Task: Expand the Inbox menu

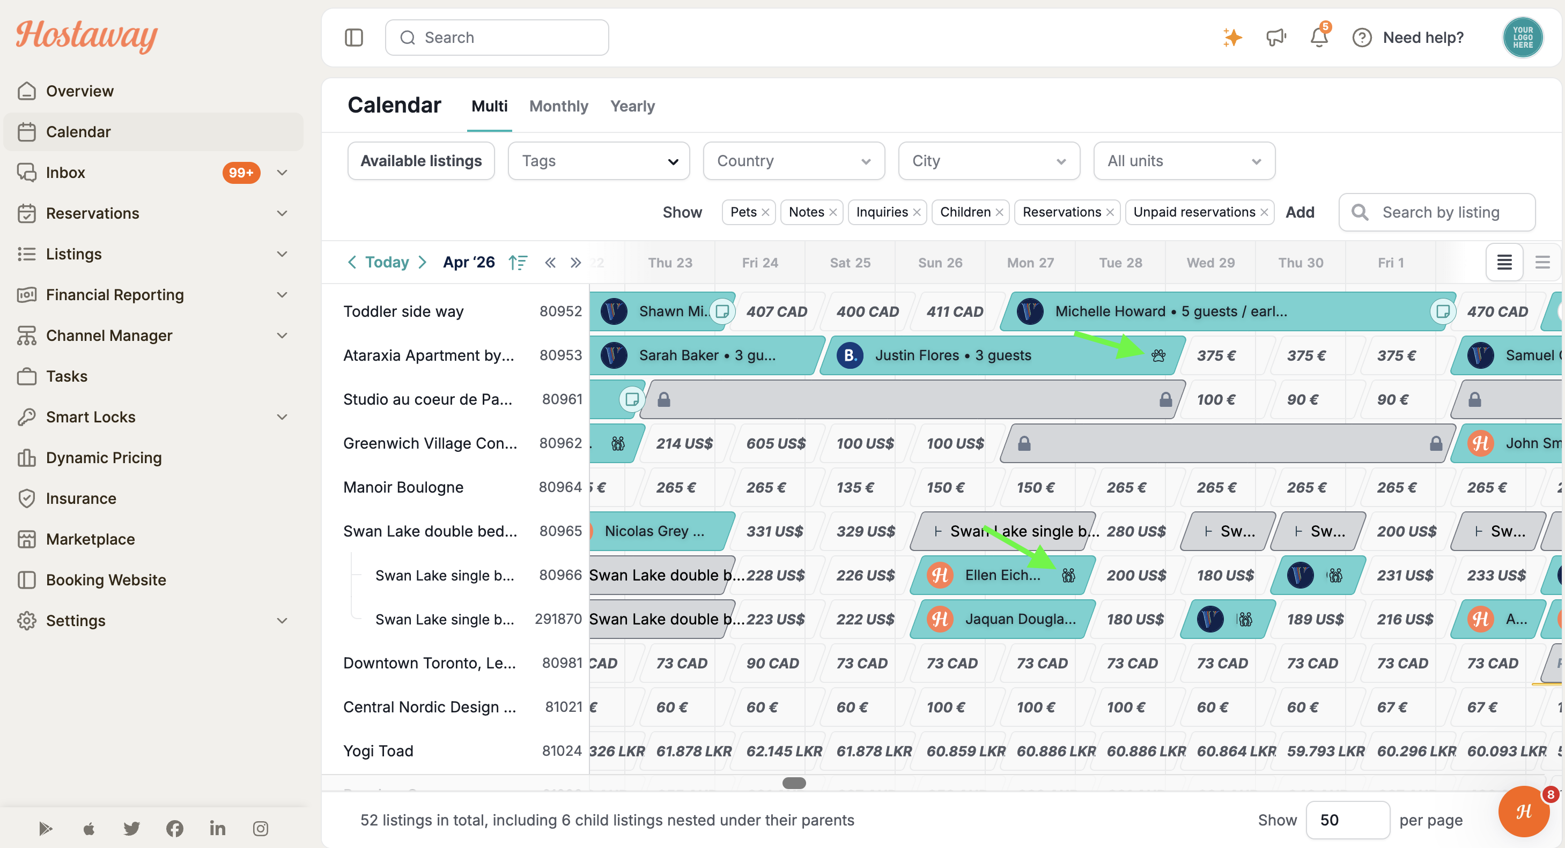Action: click(282, 173)
